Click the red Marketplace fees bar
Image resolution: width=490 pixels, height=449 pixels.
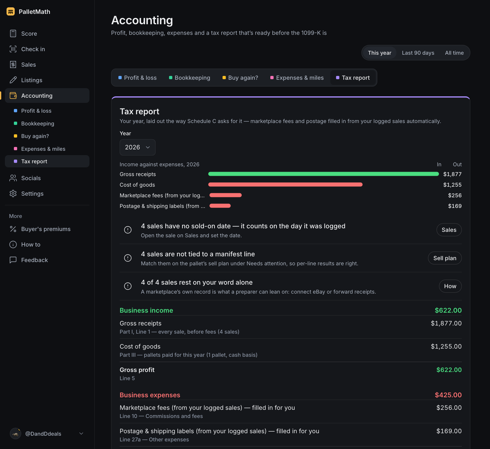[225, 195]
